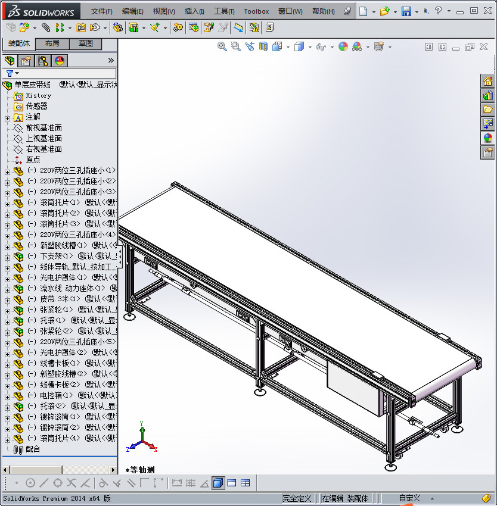The image size is (497, 506).
Task: Click the Hide/Show Items glasses icon
Action: pyautogui.click(x=321, y=47)
